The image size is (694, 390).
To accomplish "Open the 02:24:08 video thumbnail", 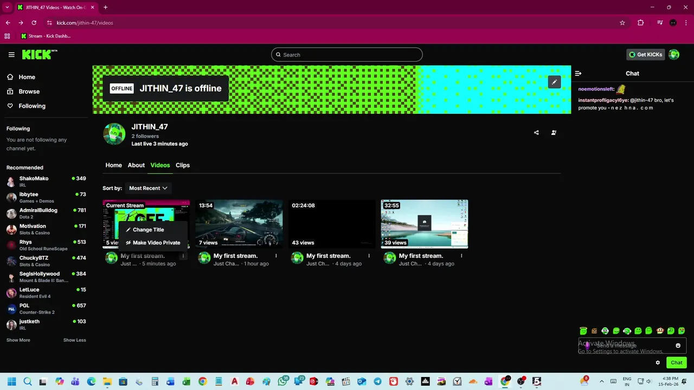I will (332, 224).
